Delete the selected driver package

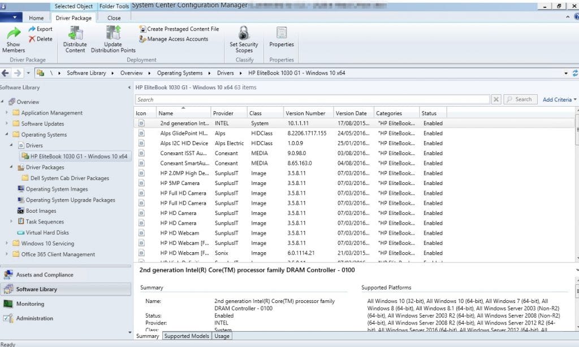[40, 39]
